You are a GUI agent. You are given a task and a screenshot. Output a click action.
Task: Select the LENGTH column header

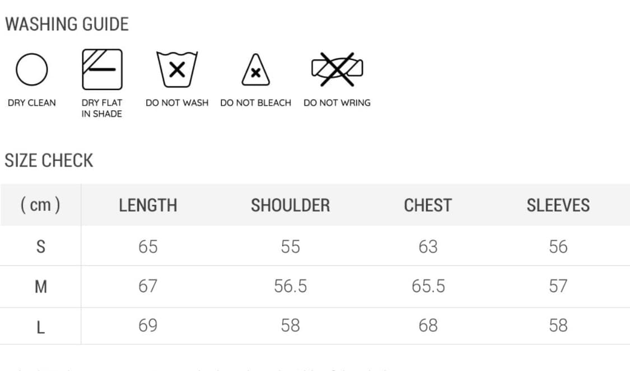click(x=148, y=205)
